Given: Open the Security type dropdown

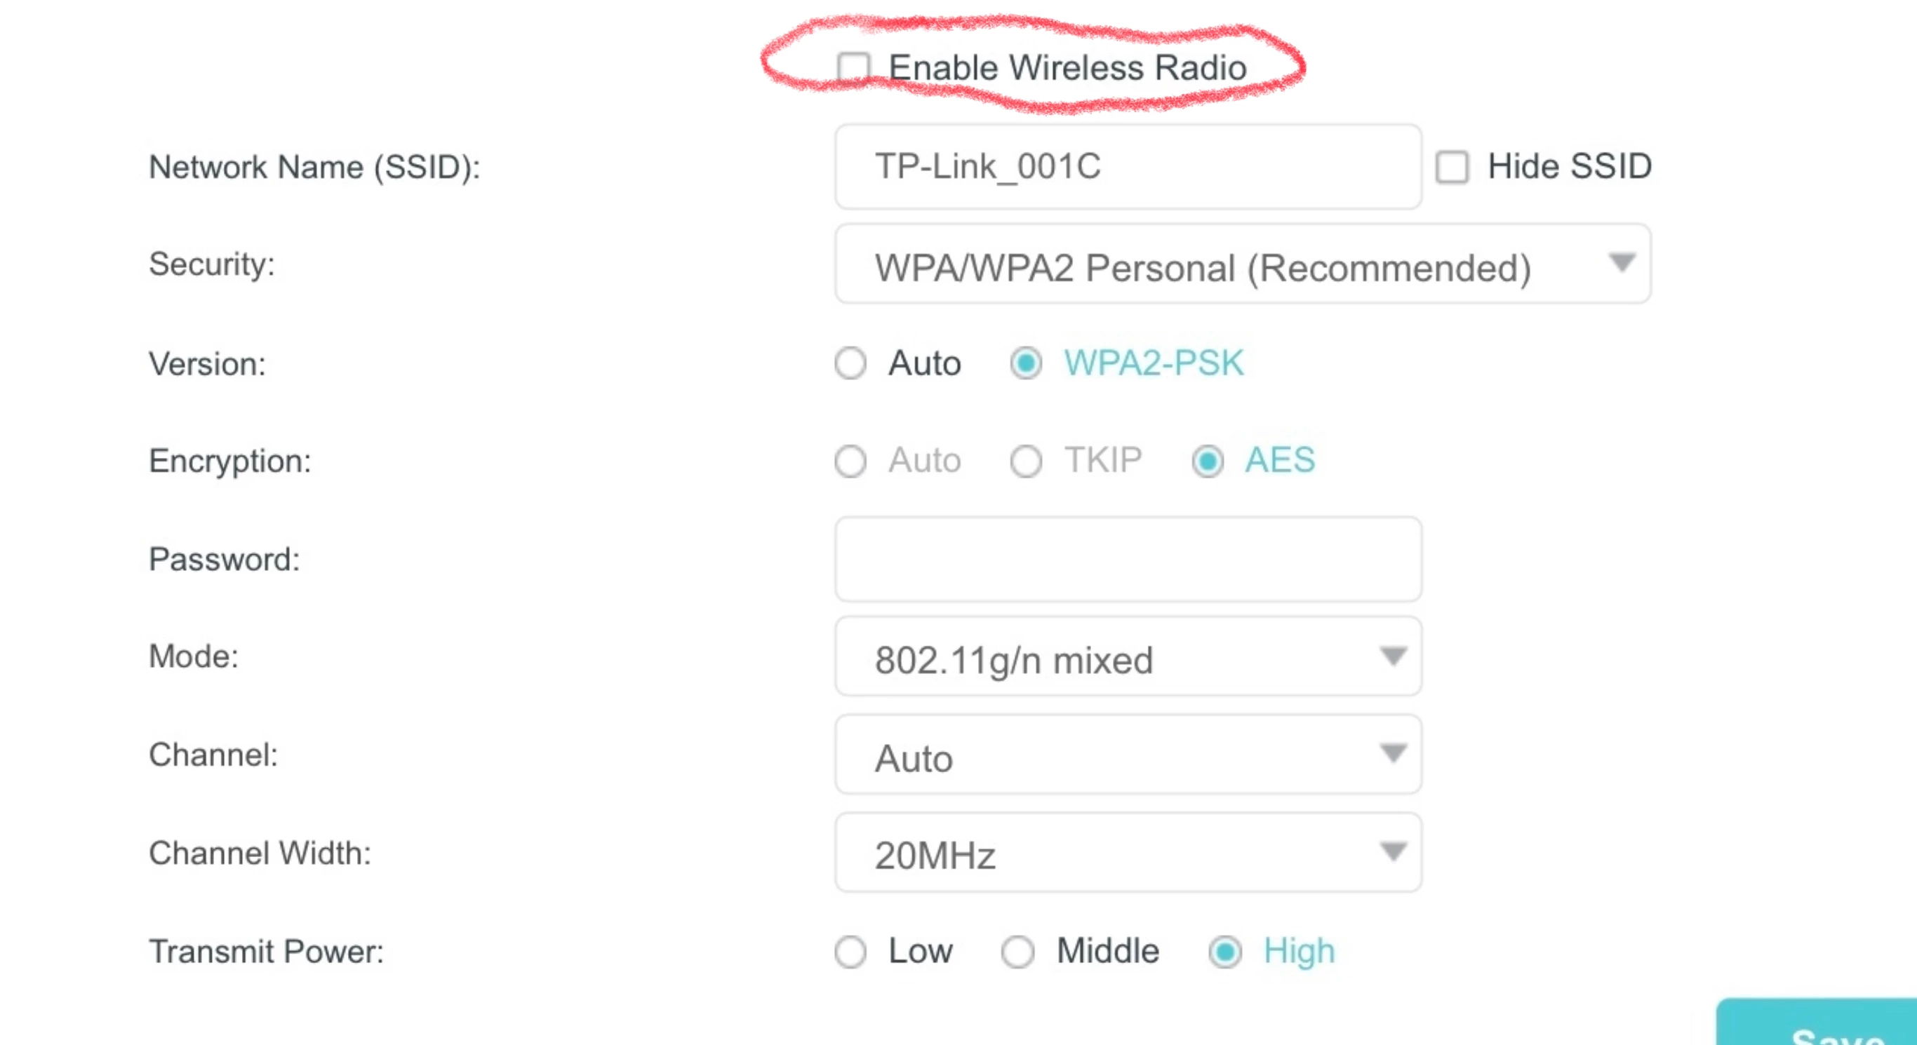Looking at the screenshot, I should coord(1241,265).
